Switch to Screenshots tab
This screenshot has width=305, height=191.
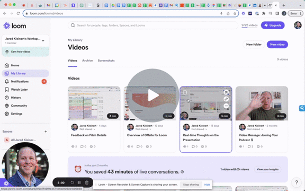click(x=106, y=60)
